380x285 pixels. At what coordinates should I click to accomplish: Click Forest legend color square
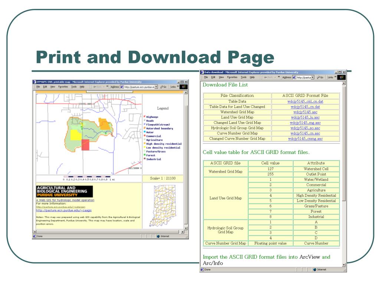pos(145,155)
